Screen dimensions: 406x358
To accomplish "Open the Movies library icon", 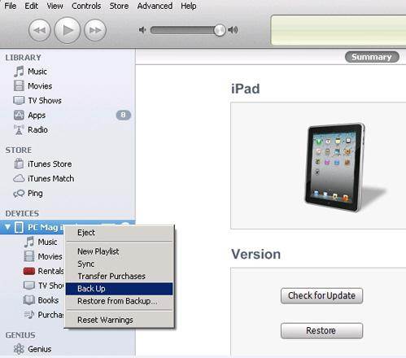I will [19, 86].
